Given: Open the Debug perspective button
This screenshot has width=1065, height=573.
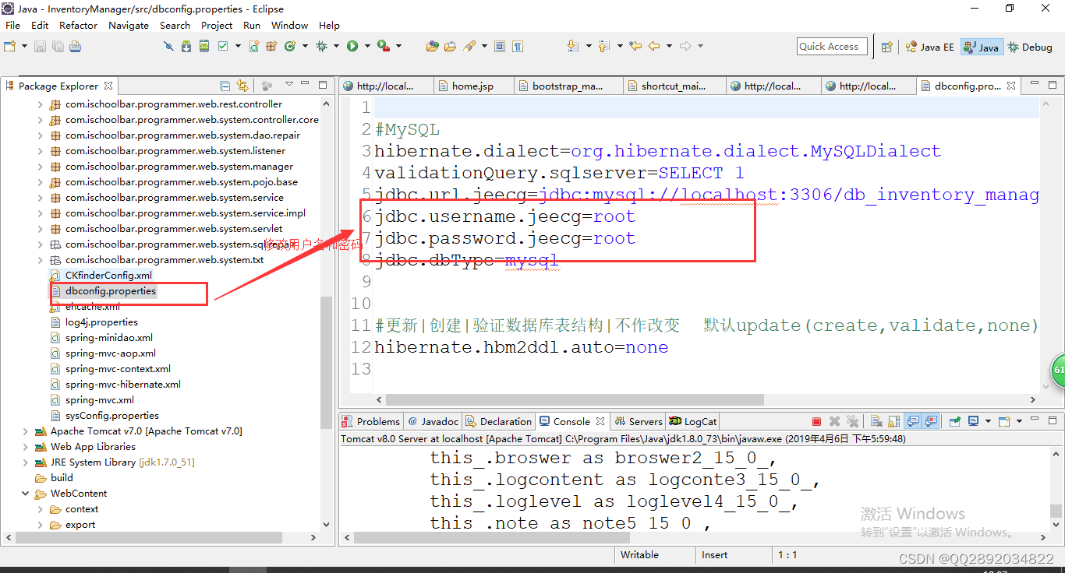Looking at the screenshot, I should pos(1029,46).
